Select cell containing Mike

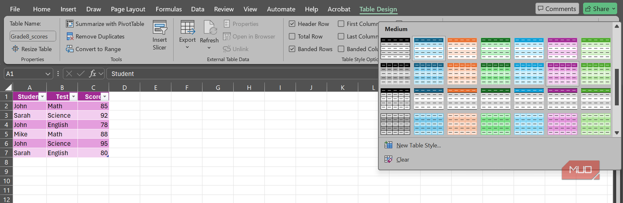point(29,134)
